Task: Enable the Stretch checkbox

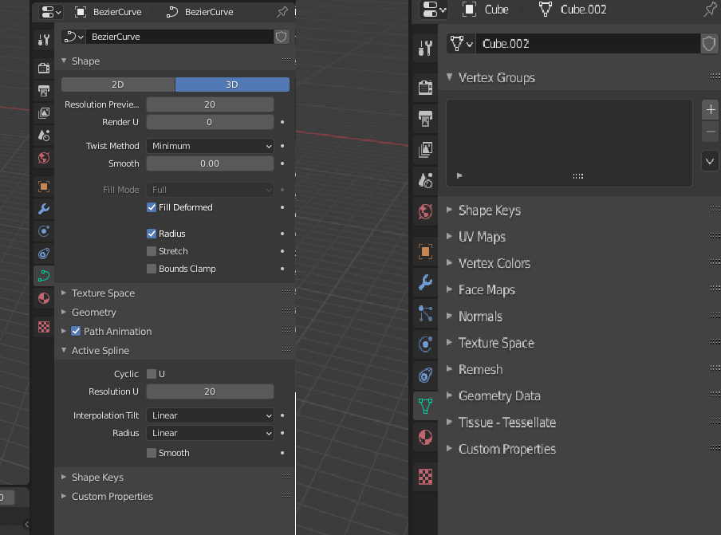Action: 152,251
